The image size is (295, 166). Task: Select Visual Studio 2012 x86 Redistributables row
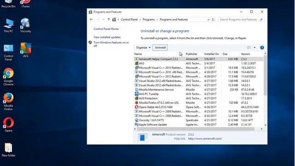click(x=199, y=81)
